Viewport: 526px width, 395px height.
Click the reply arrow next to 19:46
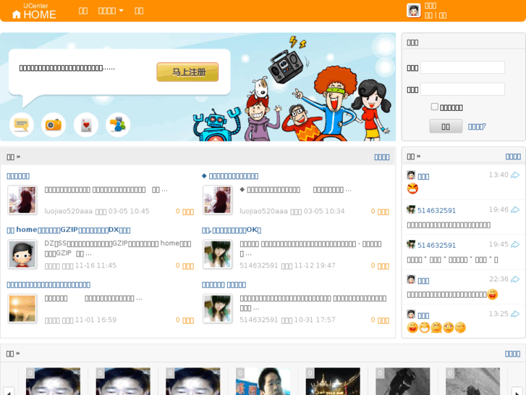tap(515, 209)
